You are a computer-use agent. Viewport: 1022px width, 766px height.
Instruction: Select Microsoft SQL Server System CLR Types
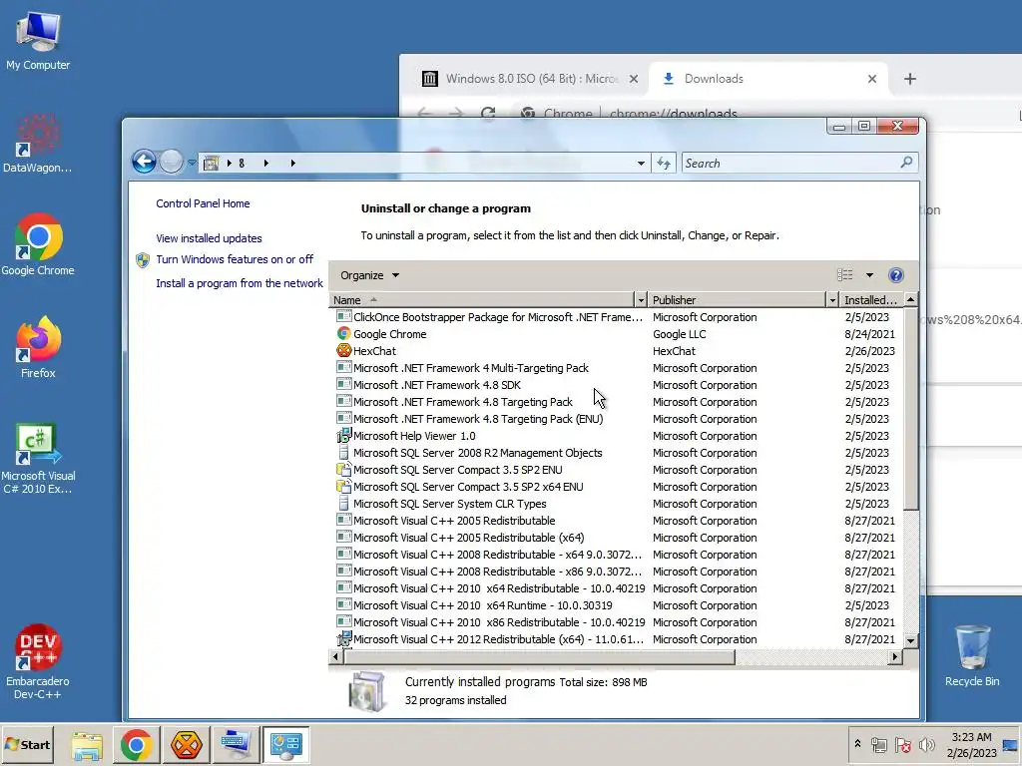[x=617, y=504]
